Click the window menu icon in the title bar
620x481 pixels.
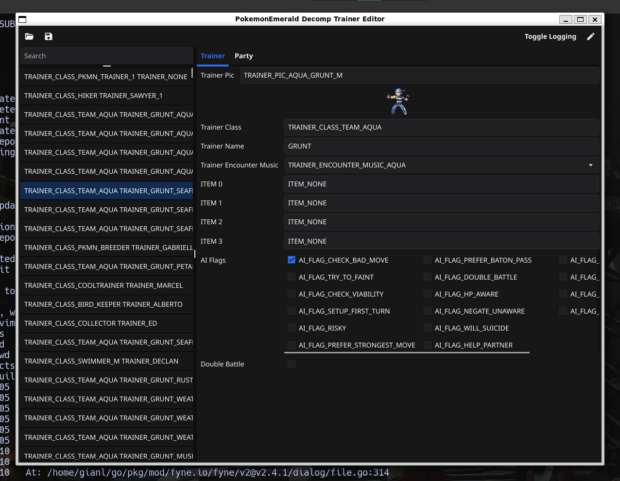click(x=22, y=19)
